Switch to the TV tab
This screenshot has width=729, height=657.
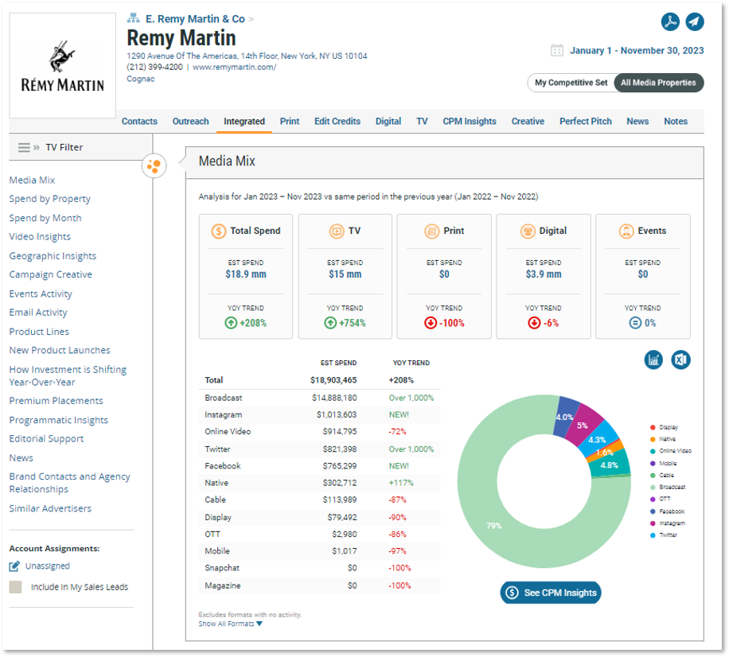pos(422,121)
